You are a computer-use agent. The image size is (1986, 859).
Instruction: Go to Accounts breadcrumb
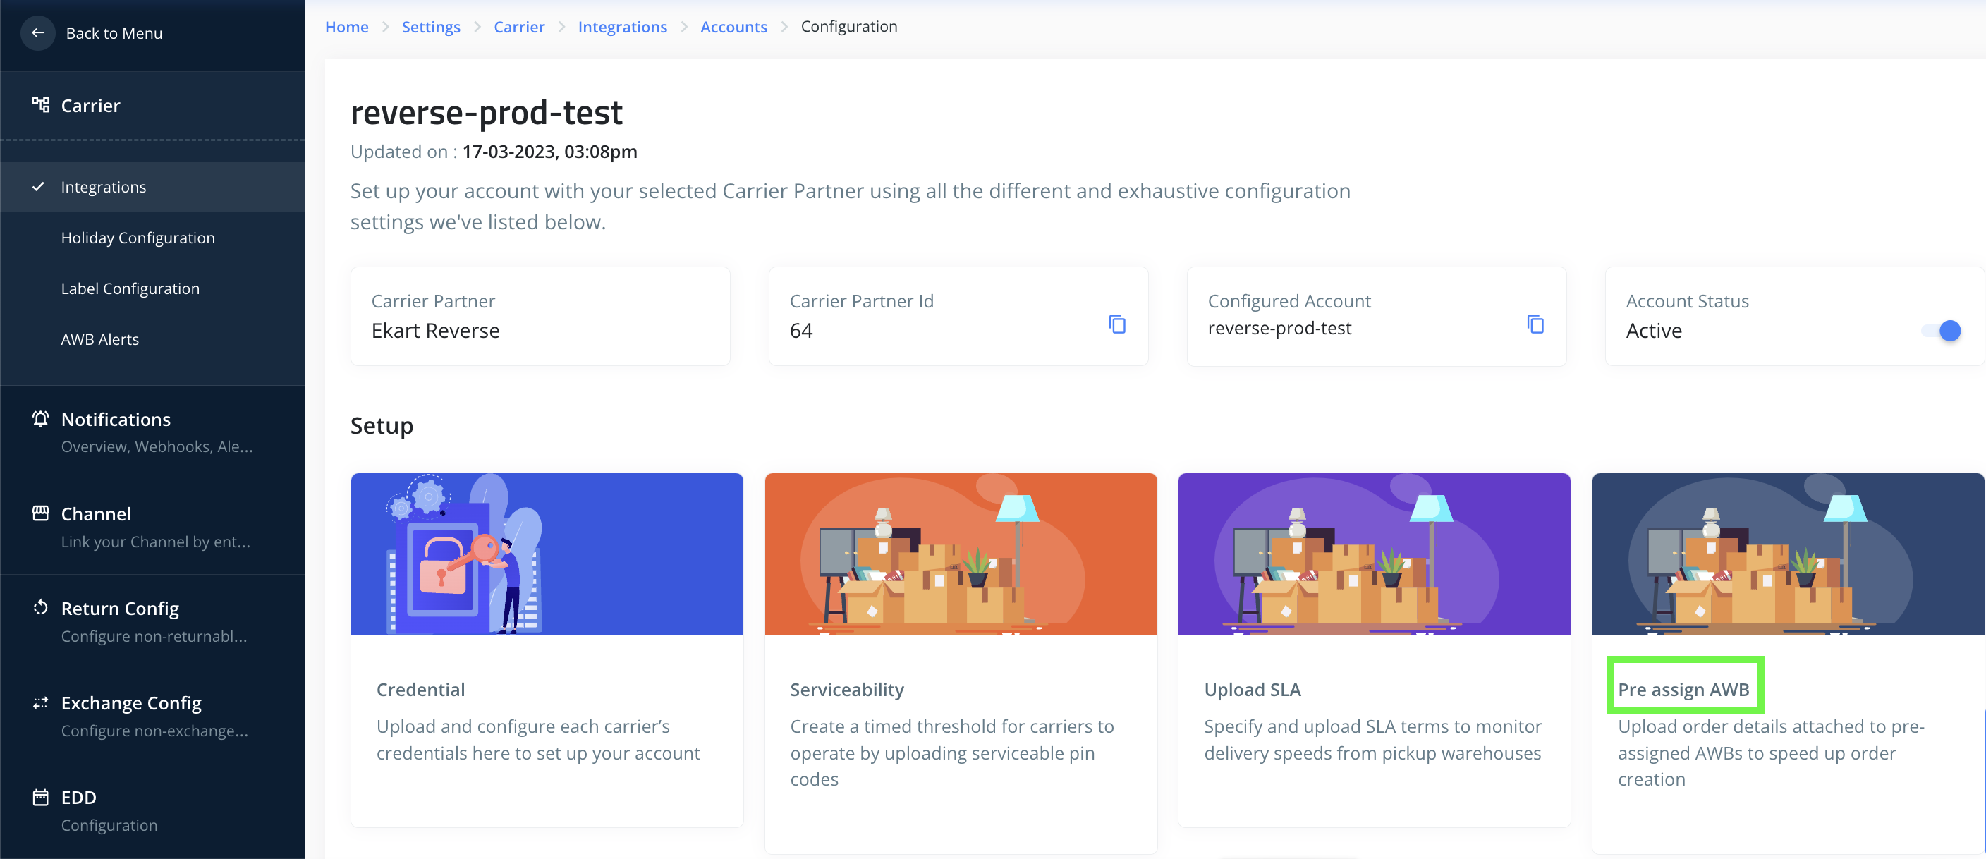coord(734,26)
